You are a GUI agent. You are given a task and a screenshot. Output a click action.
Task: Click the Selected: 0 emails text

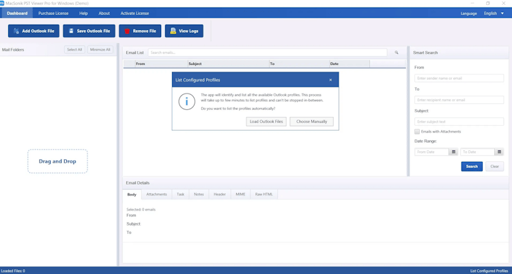point(141,209)
